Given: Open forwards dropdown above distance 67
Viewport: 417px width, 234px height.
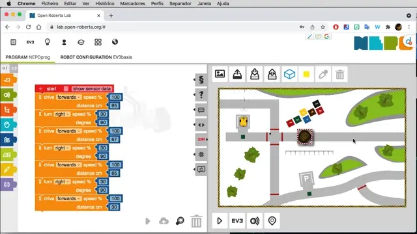Looking at the screenshot, I should [x=69, y=131].
